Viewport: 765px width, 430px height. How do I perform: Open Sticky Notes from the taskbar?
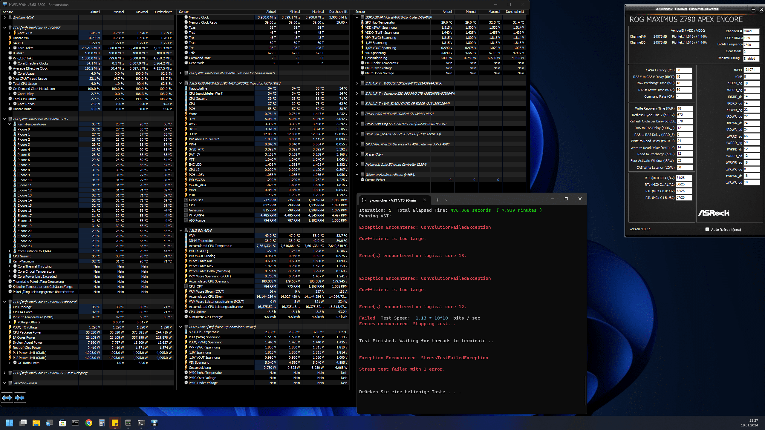(115, 423)
